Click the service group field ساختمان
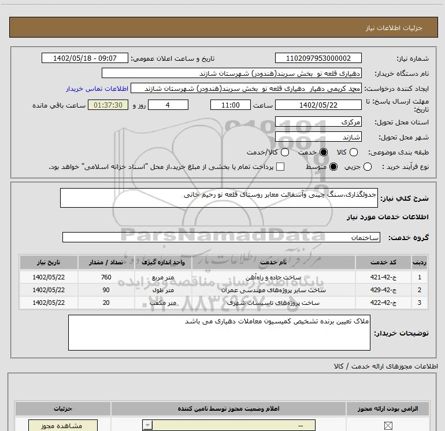The height and width of the screenshot is (431, 445). [x=221, y=237]
